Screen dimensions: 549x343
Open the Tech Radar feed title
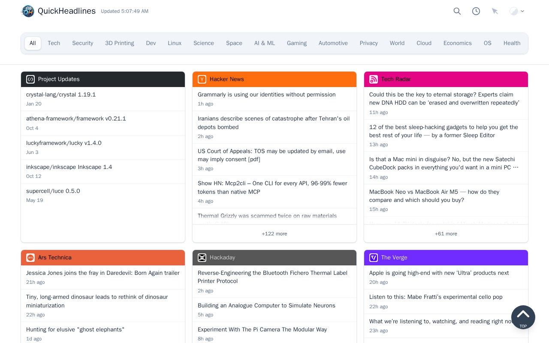(x=396, y=79)
